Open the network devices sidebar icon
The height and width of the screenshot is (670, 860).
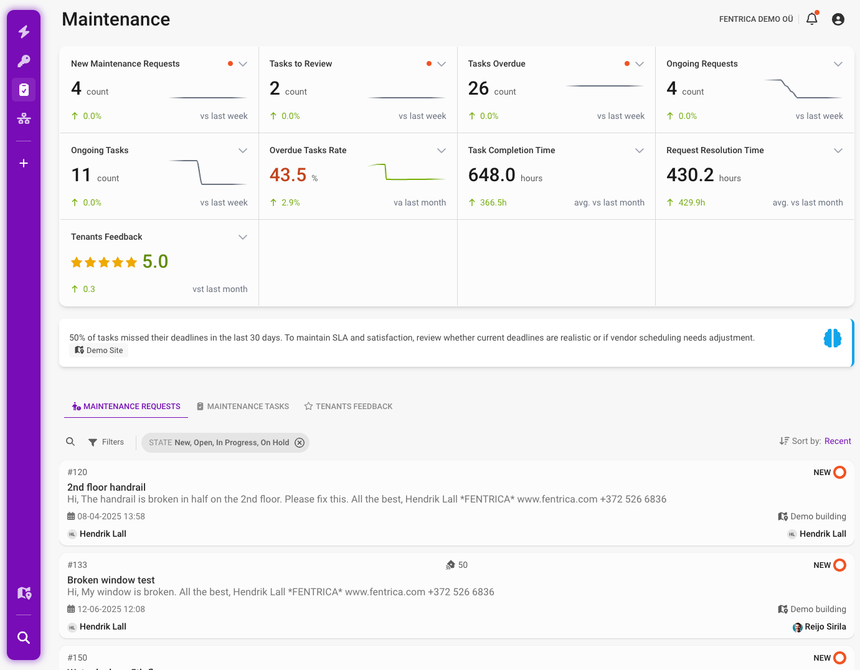coord(24,118)
